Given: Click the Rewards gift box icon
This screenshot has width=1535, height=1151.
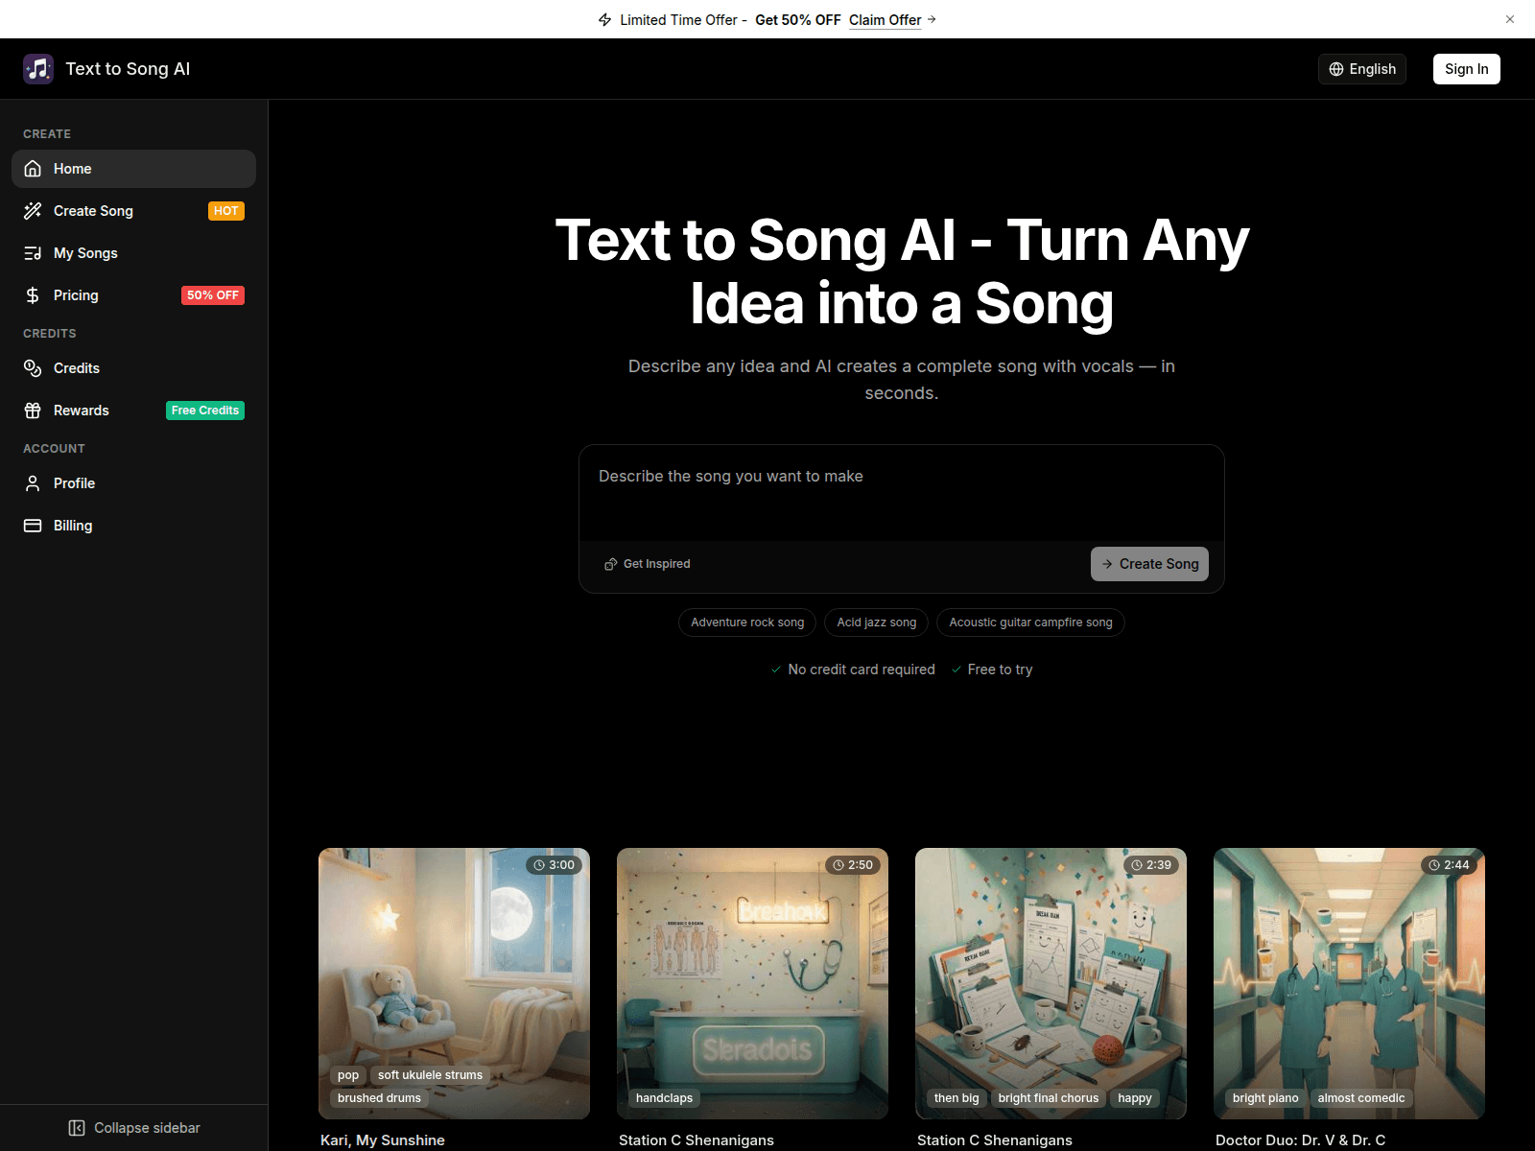Looking at the screenshot, I should [33, 411].
